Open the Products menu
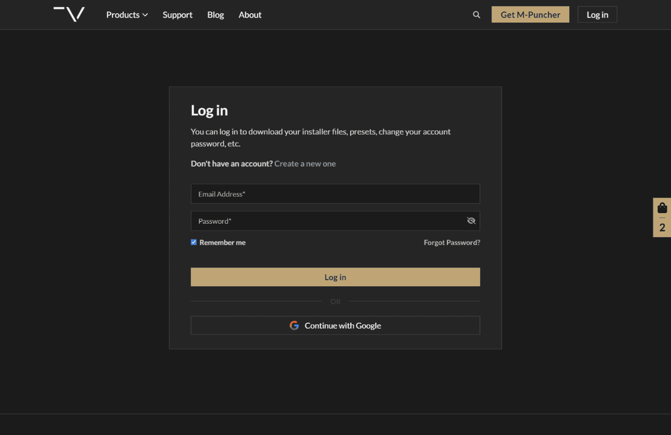671x435 pixels. click(x=123, y=15)
